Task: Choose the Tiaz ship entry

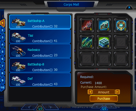Action: (40, 36)
